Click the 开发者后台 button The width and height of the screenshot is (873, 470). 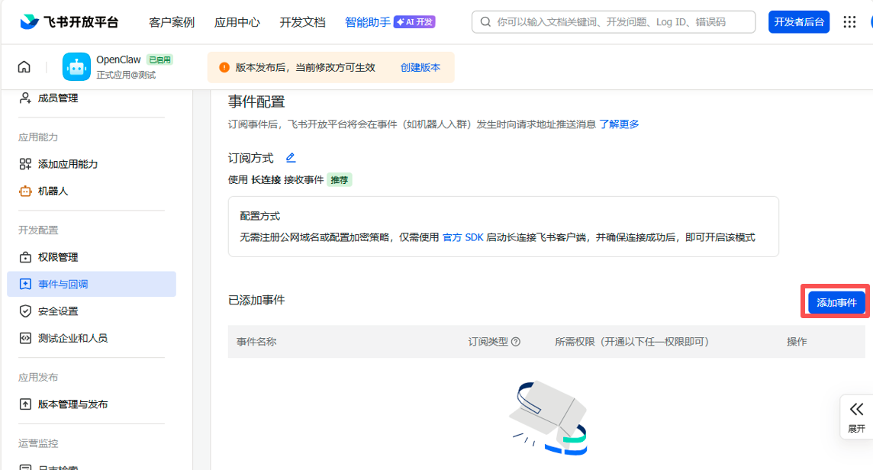[x=798, y=21]
